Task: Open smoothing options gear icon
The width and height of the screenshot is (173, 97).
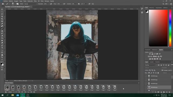Action: tap(79, 4)
